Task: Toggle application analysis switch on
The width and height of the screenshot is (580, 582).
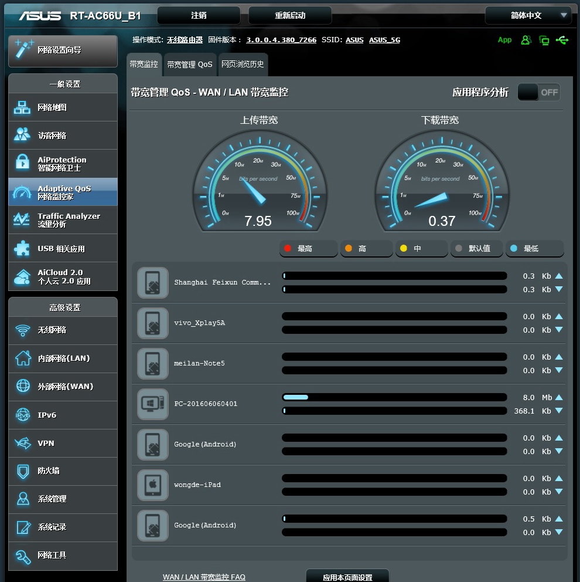Action: (x=538, y=92)
